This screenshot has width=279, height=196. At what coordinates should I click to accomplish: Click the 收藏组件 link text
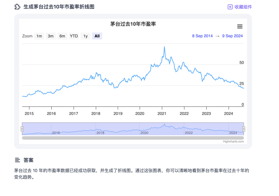click(x=243, y=7)
